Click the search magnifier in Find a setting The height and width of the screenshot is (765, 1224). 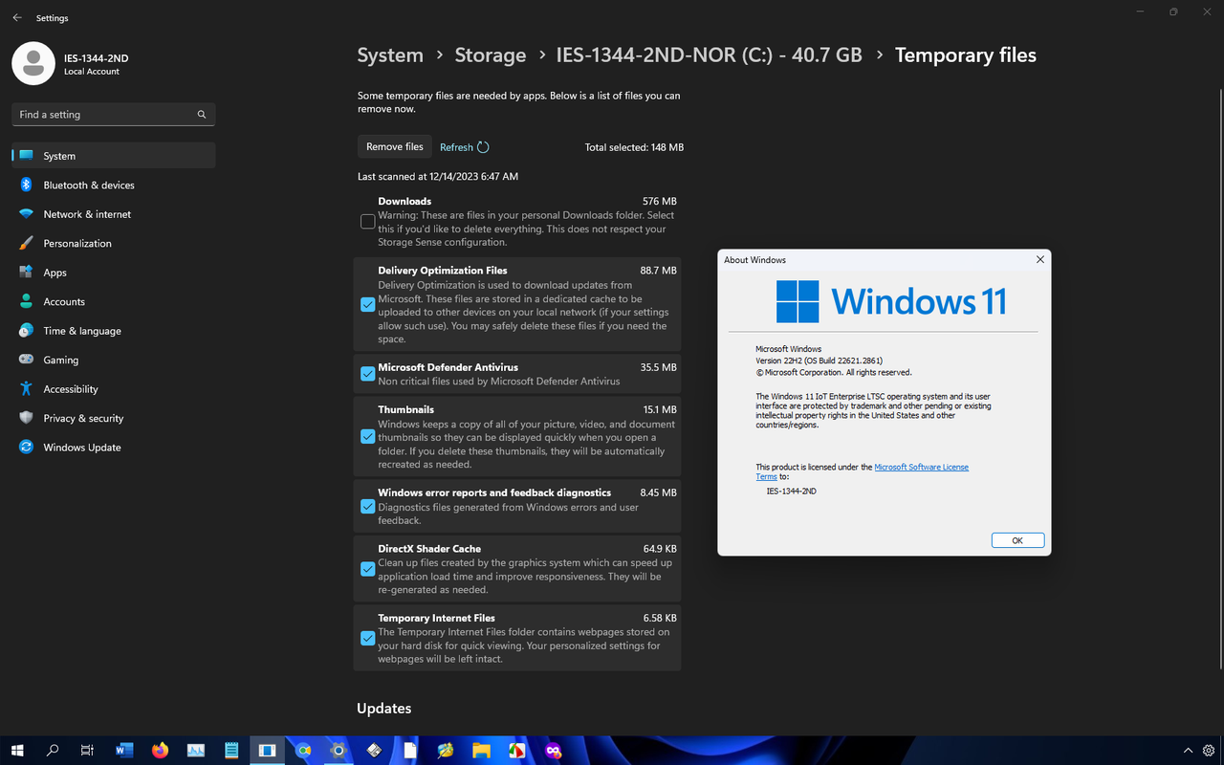pos(202,114)
